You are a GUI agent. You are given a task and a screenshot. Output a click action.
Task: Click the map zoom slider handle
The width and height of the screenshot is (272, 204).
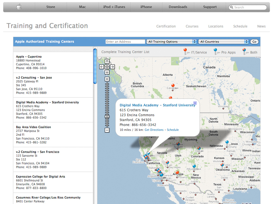[x=107, y=117]
